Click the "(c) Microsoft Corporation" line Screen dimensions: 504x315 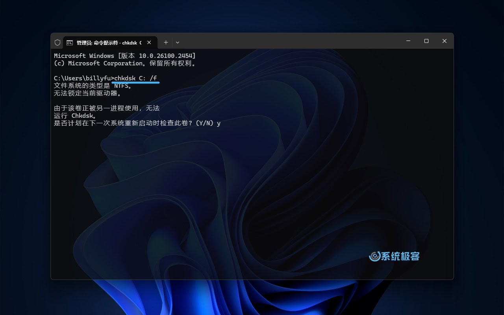125,63
